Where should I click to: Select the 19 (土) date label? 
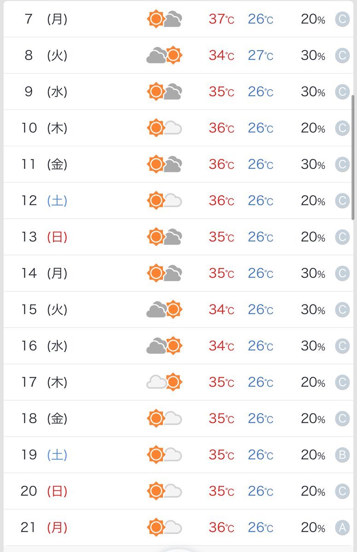45,455
